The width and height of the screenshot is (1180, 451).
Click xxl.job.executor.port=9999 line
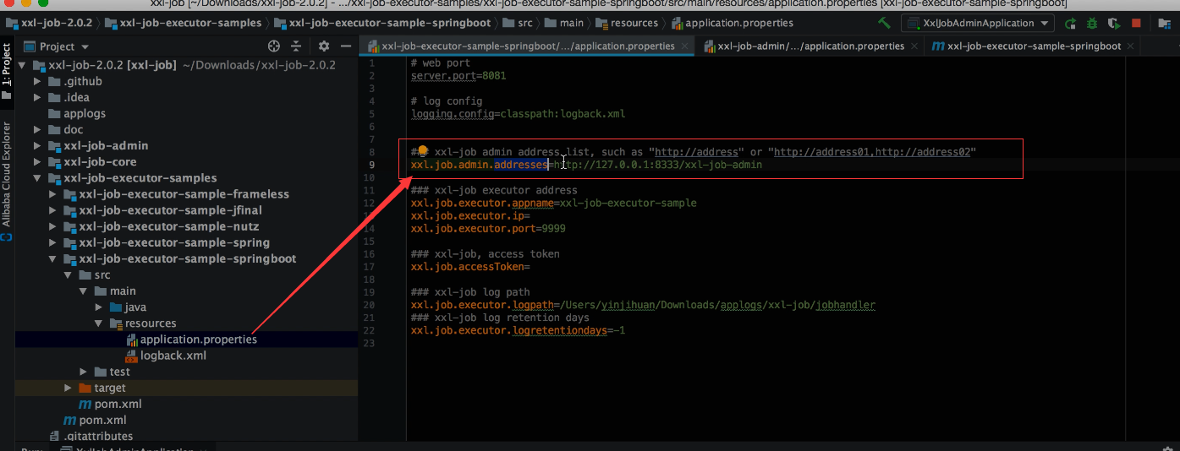point(488,228)
